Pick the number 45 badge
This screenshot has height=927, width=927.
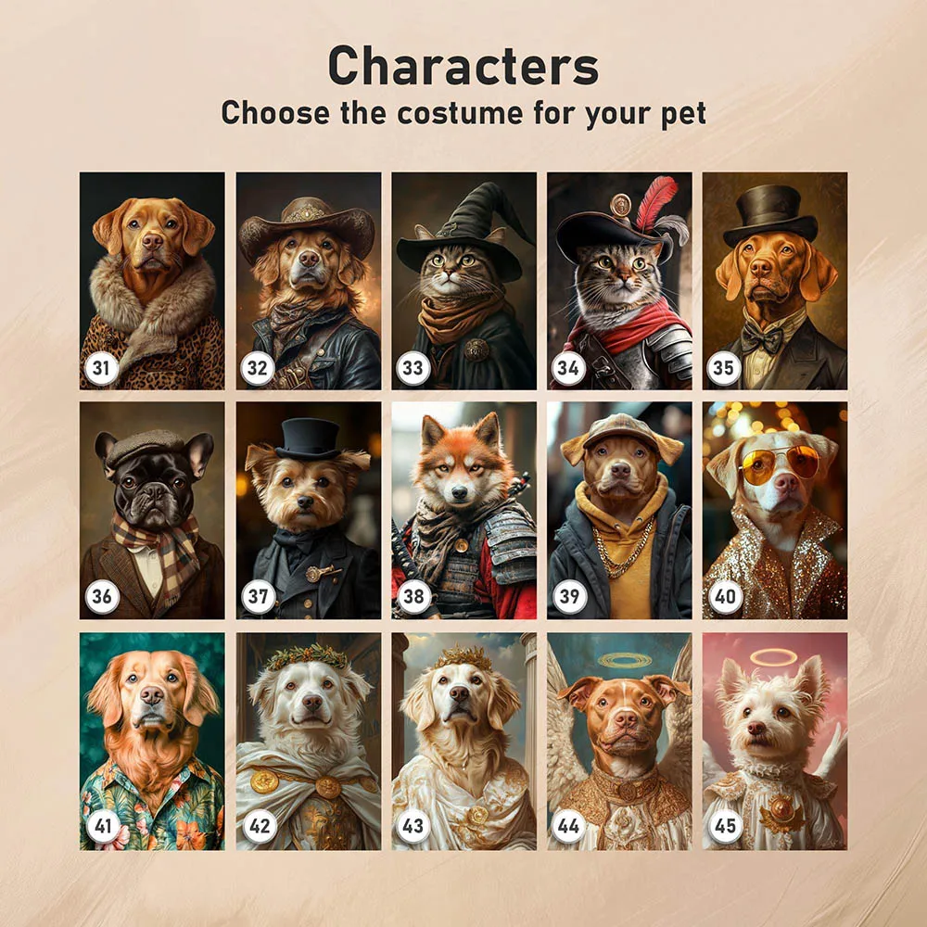click(x=725, y=826)
